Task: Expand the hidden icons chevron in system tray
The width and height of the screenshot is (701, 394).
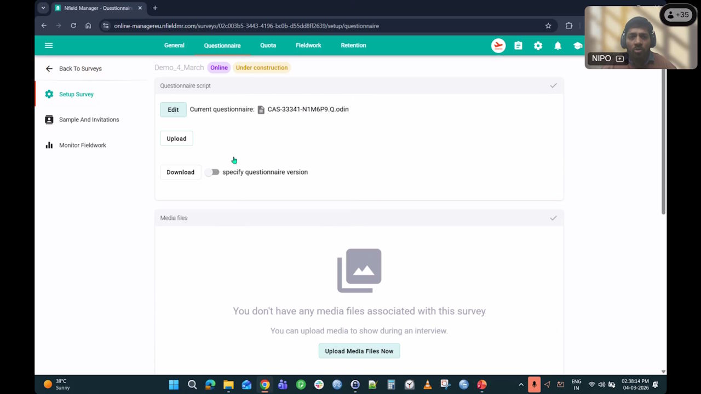Action: click(x=521, y=385)
